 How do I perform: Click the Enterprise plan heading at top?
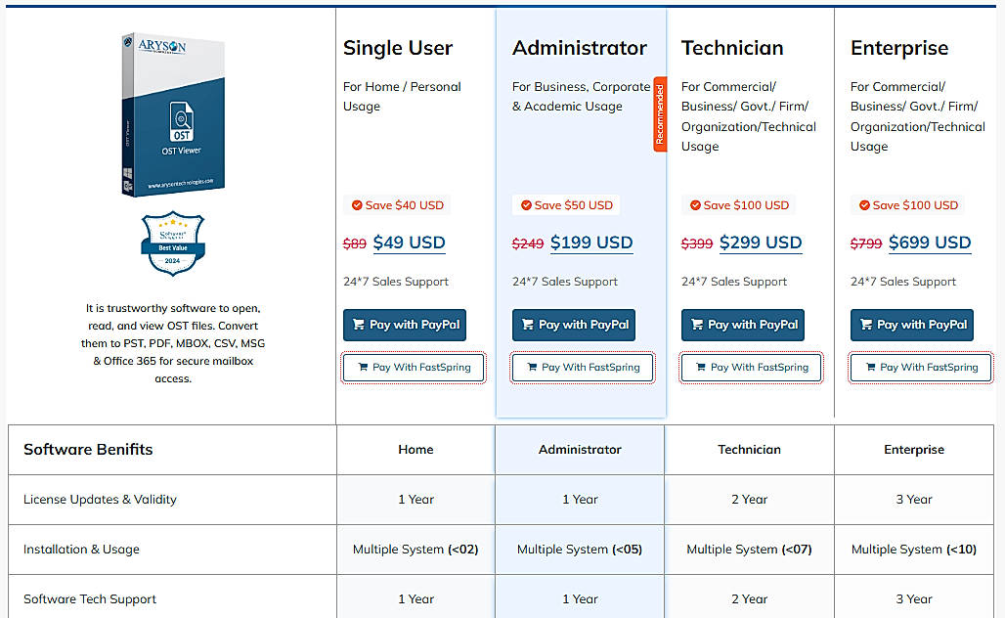pos(899,48)
